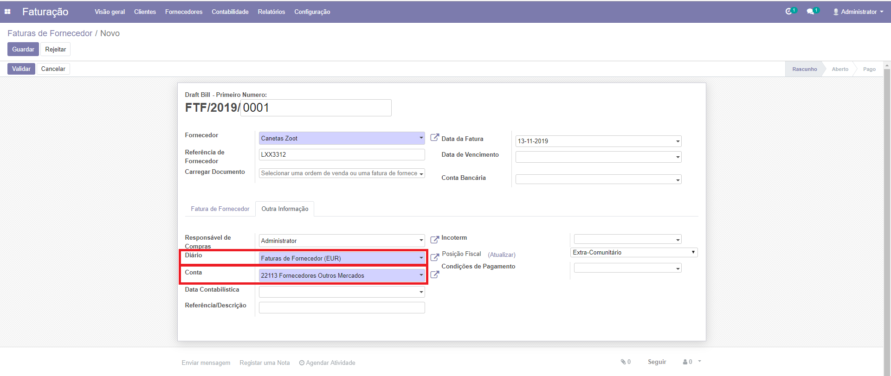Expand the Posição Fiscal dropdown
Image resolution: width=891 pixels, height=376 pixels.
[633, 253]
